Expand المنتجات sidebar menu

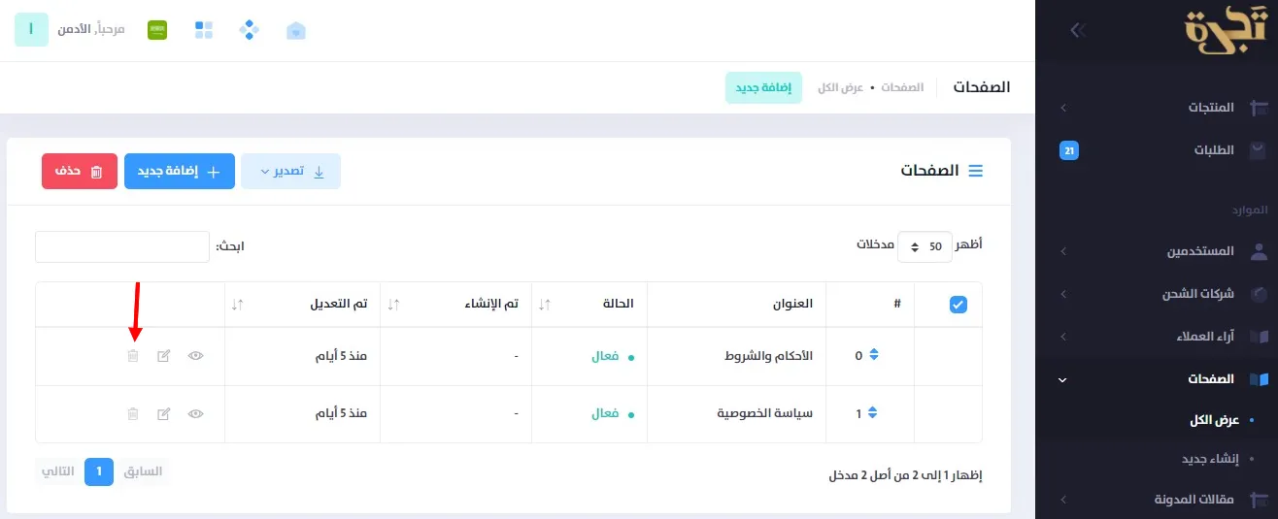tap(1157, 107)
